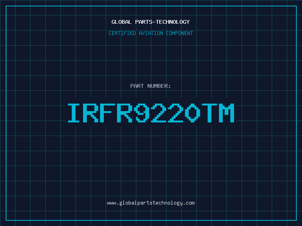Click the GLOBAL PARTS-TECHNOLOGY heading

tap(151, 22)
